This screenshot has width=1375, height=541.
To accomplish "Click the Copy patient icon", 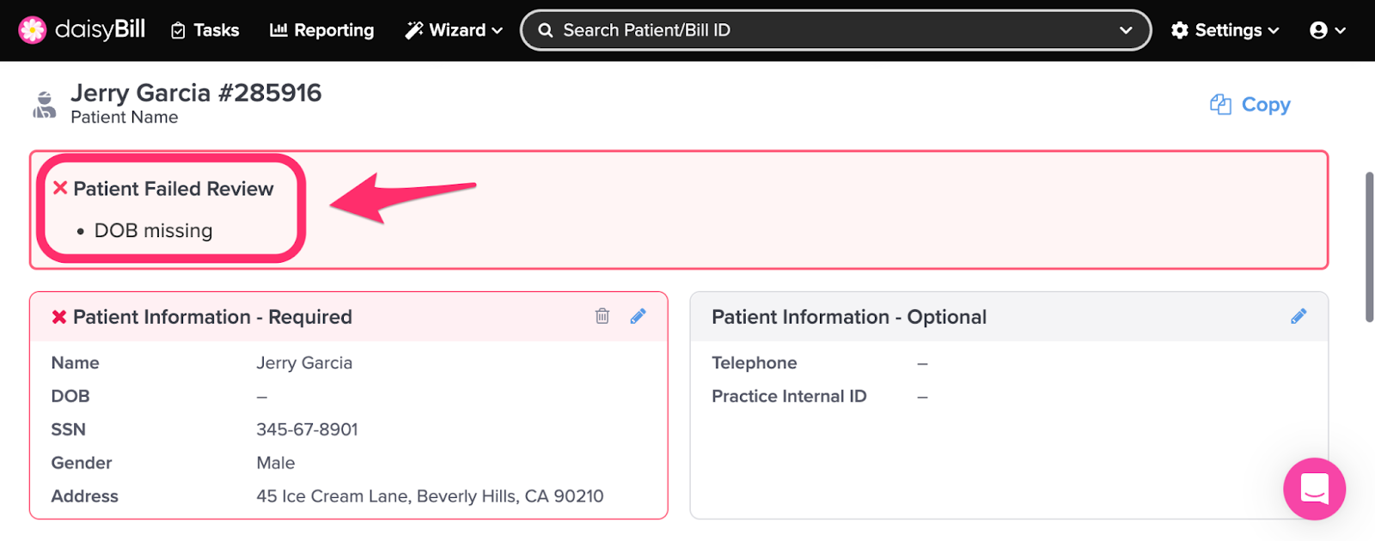I will [x=1220, y=105].
